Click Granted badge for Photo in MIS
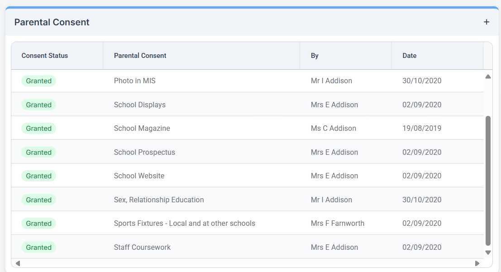Screen dimensions: 501x272 pos(38,81)
